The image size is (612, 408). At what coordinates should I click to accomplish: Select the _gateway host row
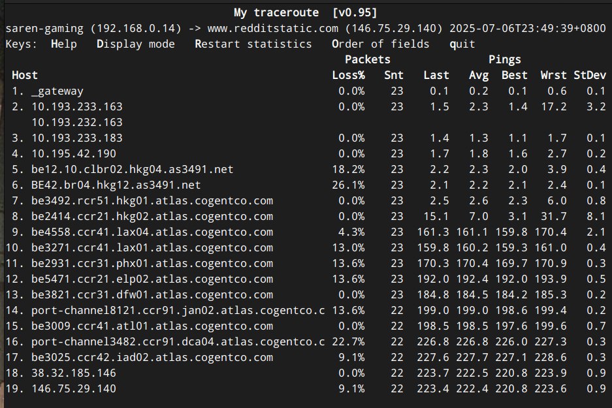(x=57, y=91)
